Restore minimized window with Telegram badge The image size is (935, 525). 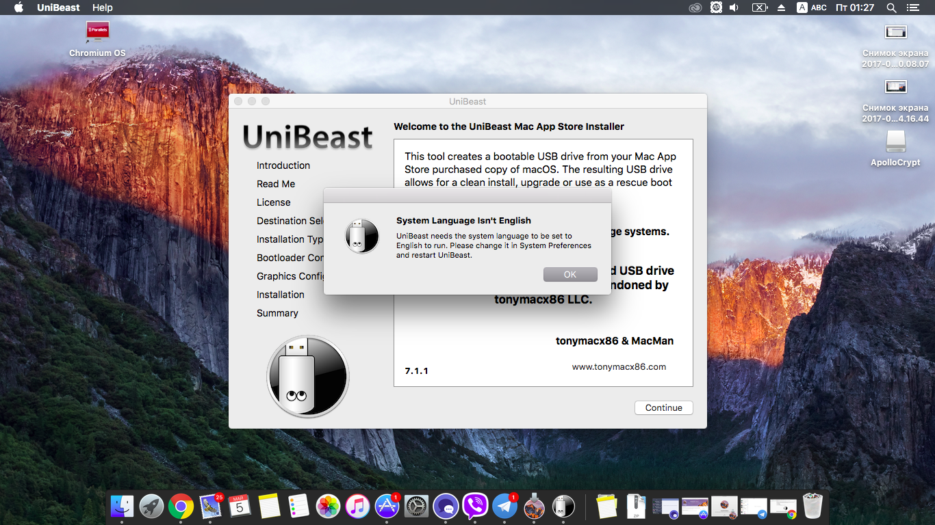tap(754, 507)
